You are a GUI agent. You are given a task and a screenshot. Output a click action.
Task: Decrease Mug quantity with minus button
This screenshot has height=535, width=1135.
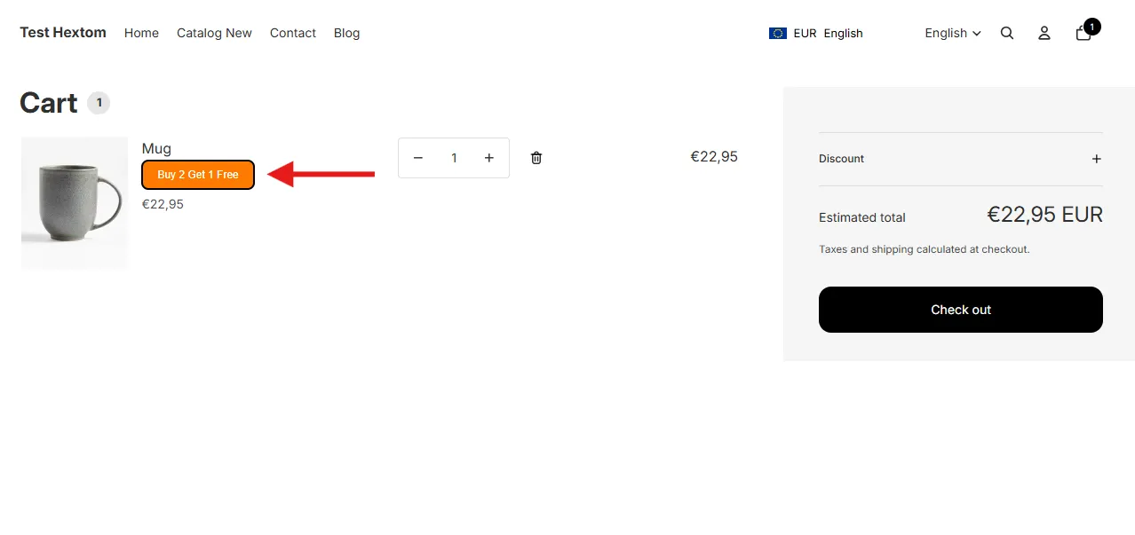point(418,158)
